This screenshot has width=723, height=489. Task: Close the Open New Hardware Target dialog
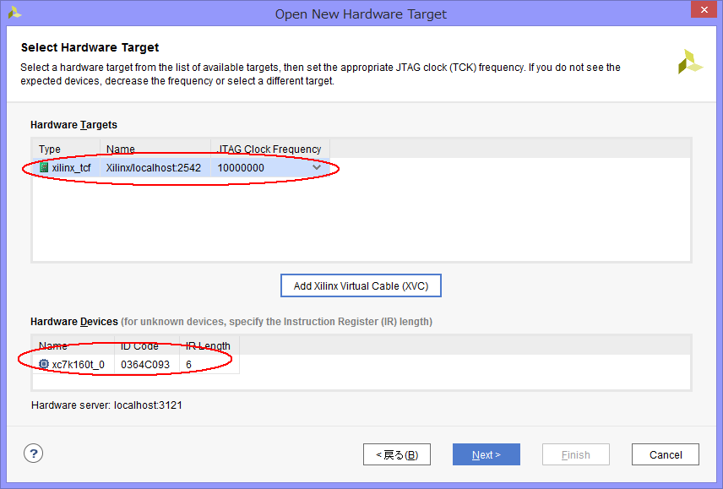[x=700, y=12]
